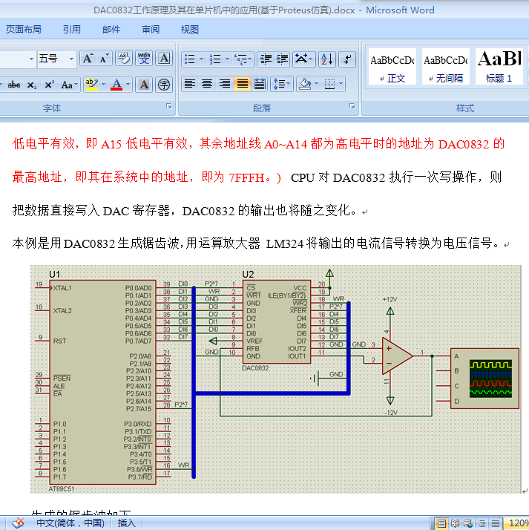
Task: Switch to Print Layout view
Action: (442, 523)
